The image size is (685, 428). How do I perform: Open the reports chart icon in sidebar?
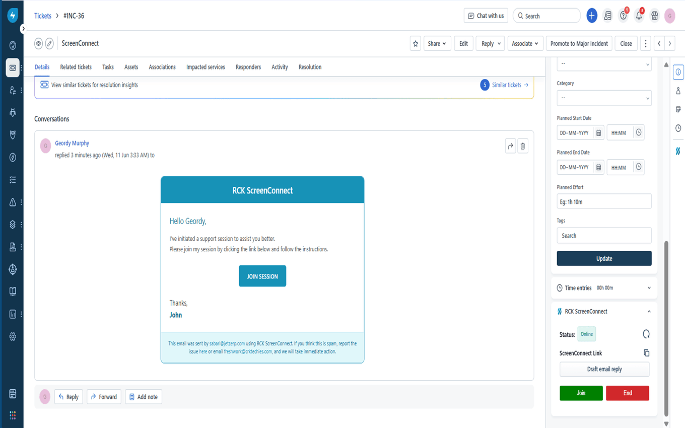(x=13, y=314)
